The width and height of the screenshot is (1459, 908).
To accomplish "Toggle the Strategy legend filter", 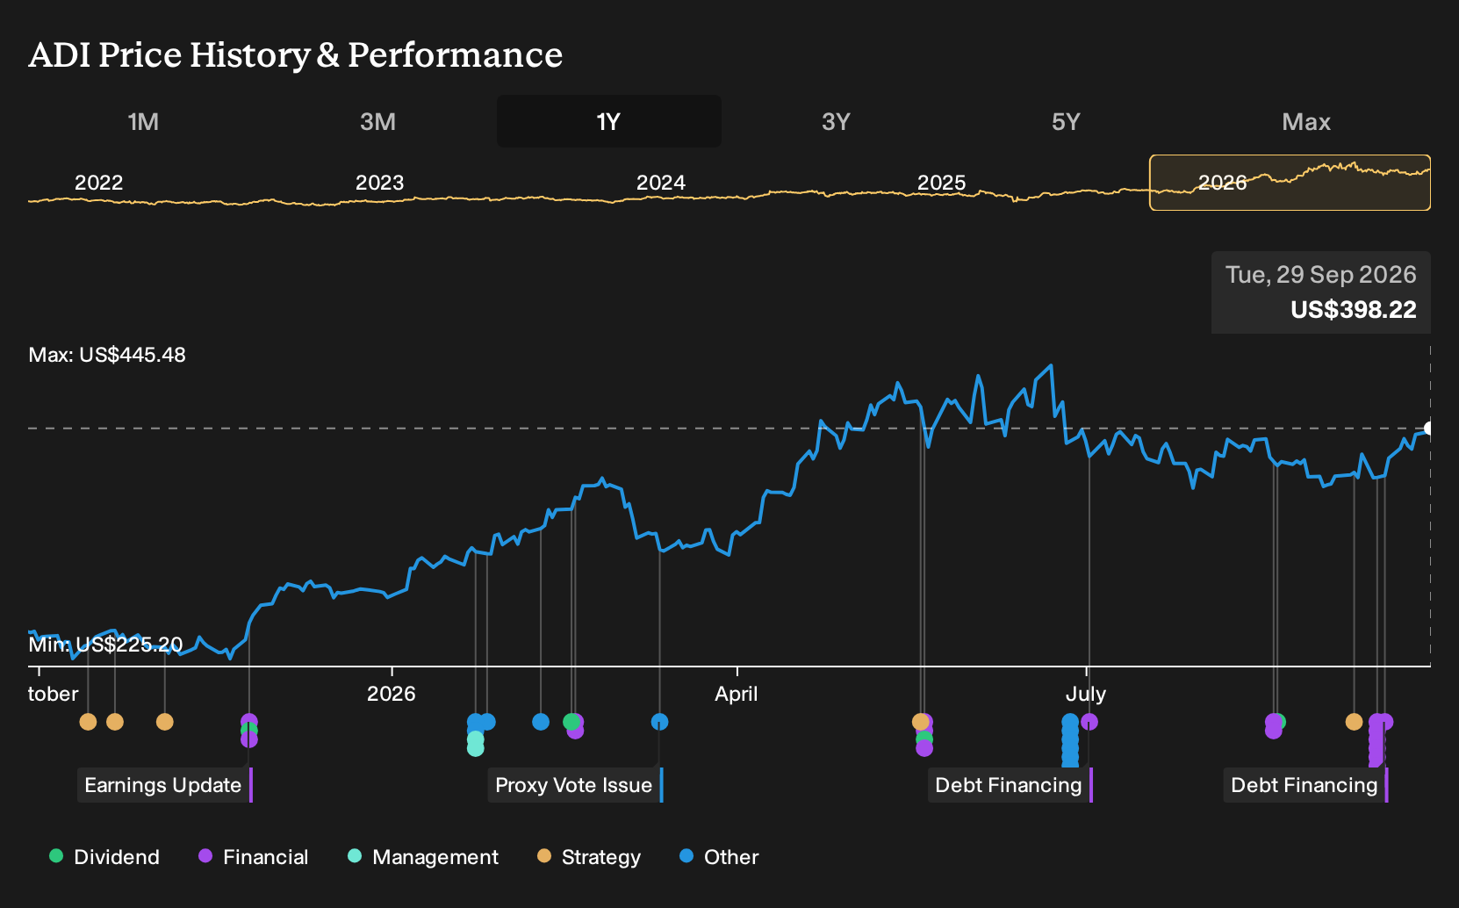I will click(589, 857).
